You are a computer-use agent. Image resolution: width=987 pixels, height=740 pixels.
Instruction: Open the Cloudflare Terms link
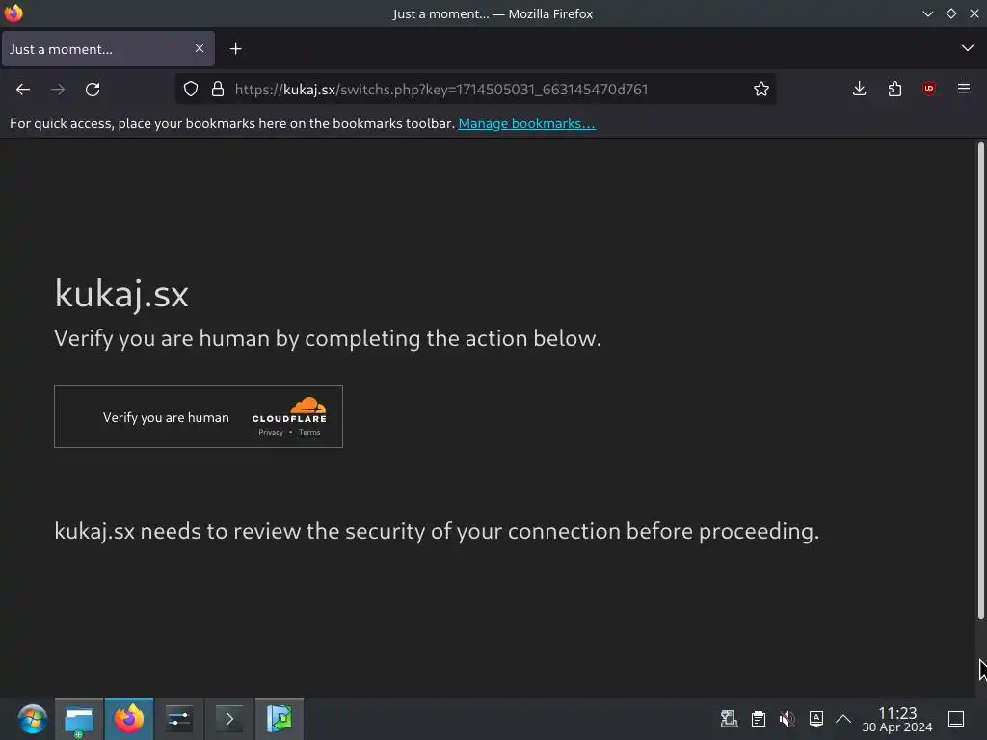(309, 433)
